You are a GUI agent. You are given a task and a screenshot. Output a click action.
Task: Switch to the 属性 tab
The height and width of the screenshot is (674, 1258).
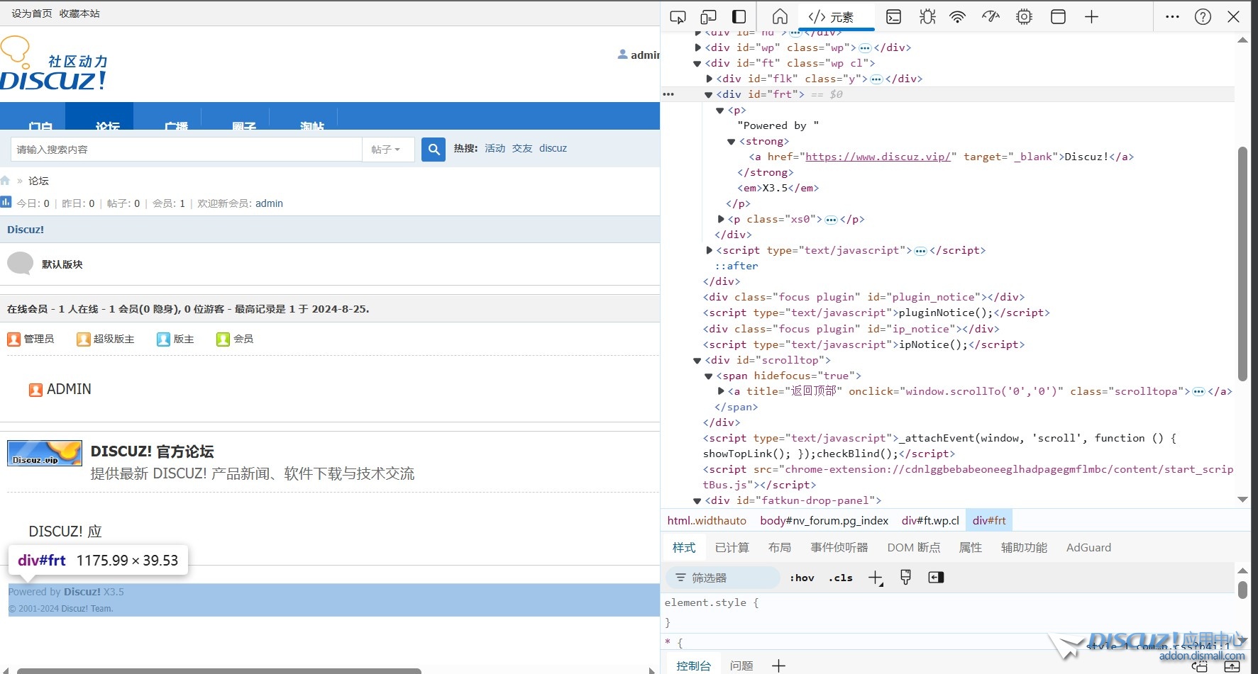pos(970,548)
